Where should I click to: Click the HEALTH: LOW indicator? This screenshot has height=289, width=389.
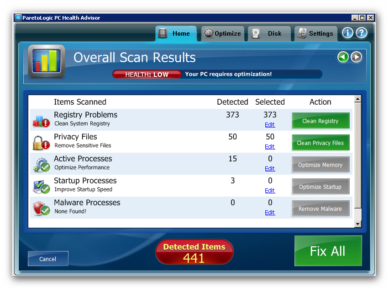tap(147, 74)
